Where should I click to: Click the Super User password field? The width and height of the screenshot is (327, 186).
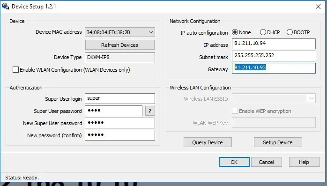click(x=113, y=111)
